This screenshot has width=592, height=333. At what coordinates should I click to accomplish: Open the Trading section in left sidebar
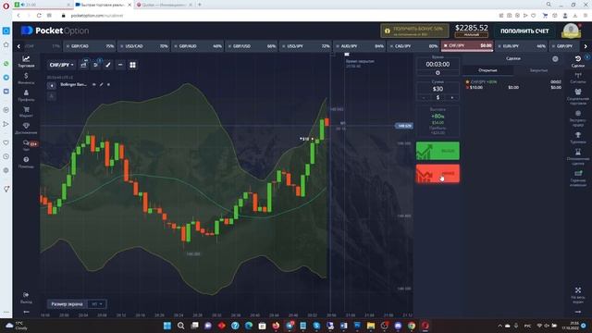(x=26, y=61)
